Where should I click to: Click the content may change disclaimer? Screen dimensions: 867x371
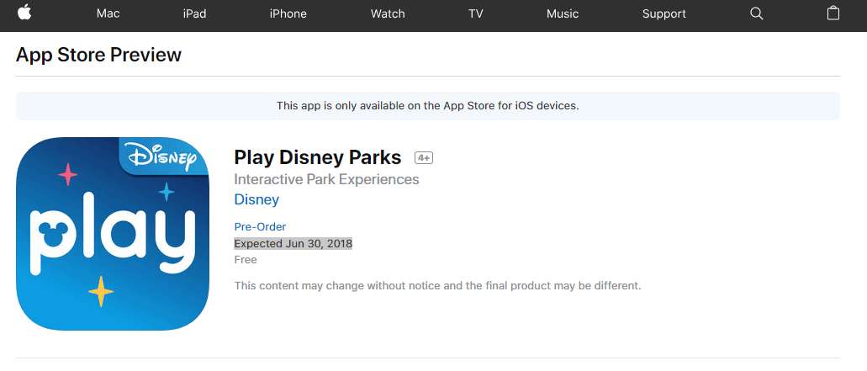pyautogui.click(x=438, y=286)
